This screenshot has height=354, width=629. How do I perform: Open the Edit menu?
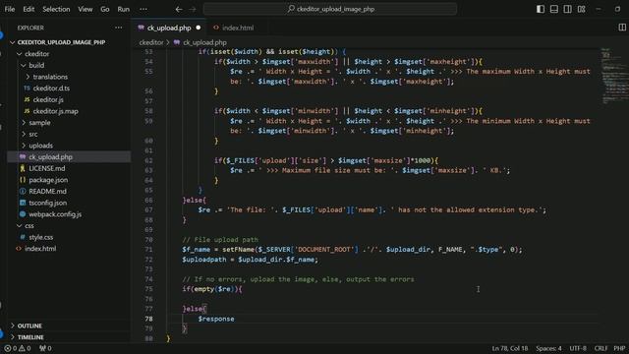tap(29, 9)
